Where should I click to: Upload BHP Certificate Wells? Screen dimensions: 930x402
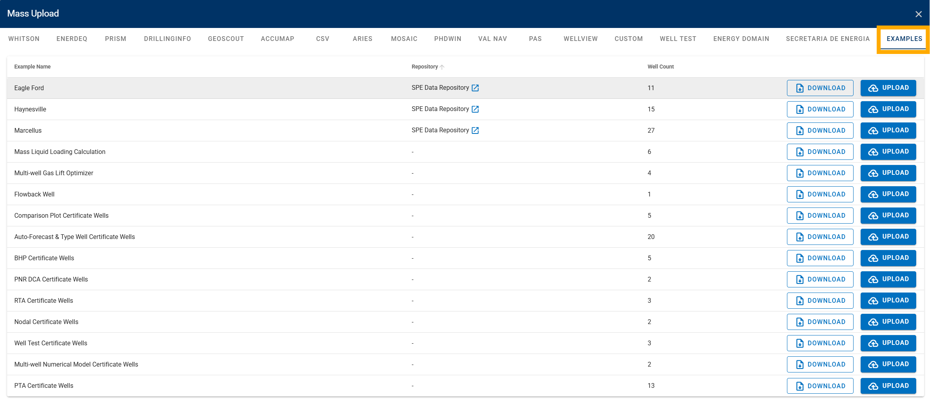click(888, 258)
